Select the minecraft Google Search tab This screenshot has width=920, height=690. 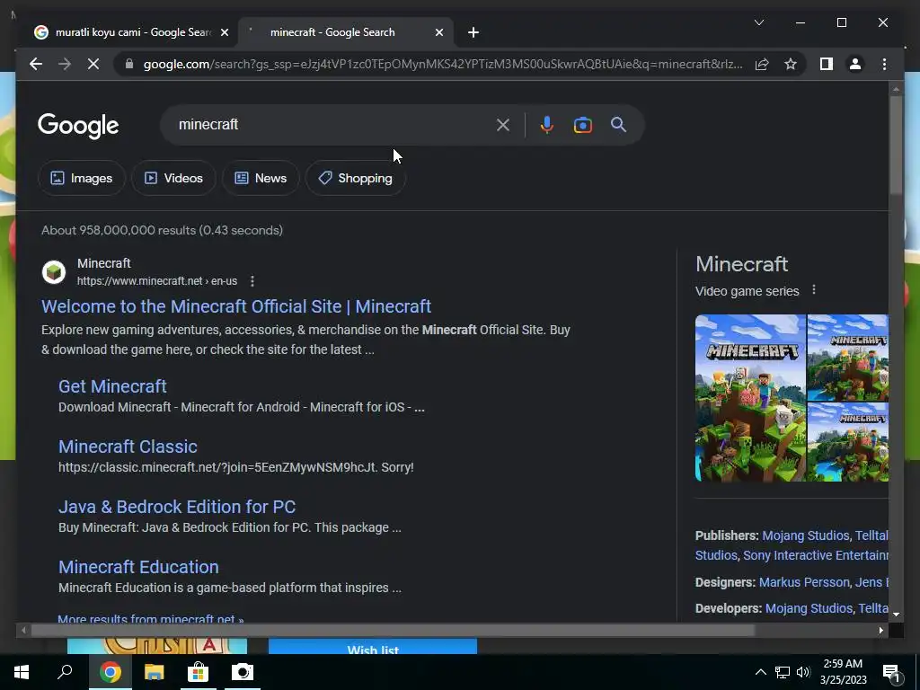pos(345,32)
